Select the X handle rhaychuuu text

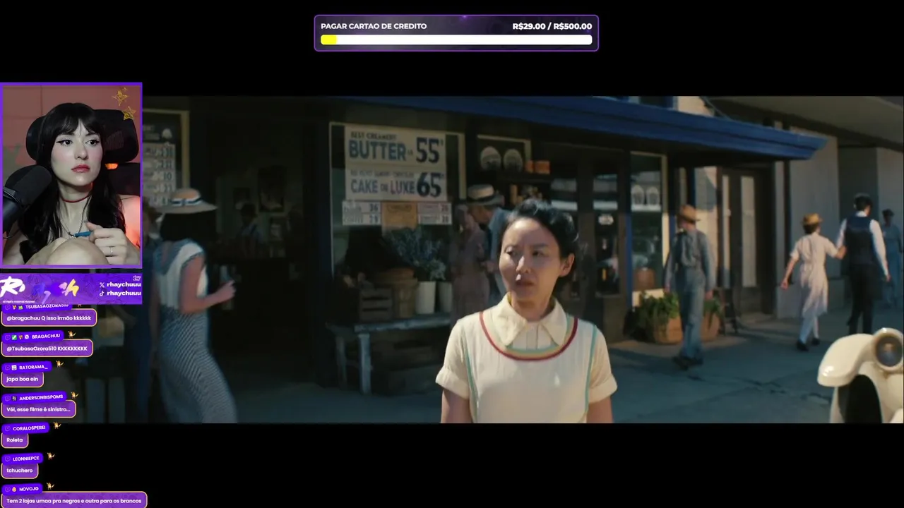point(124,284)
